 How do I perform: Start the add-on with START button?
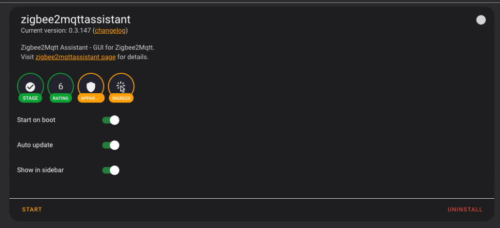pos(32,209)
